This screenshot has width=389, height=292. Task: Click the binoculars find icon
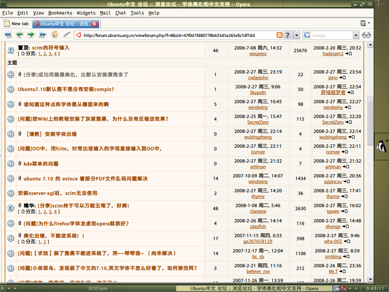[x=367, y=35]
